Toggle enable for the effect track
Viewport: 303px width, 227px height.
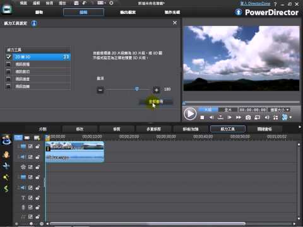coord(30,167)
